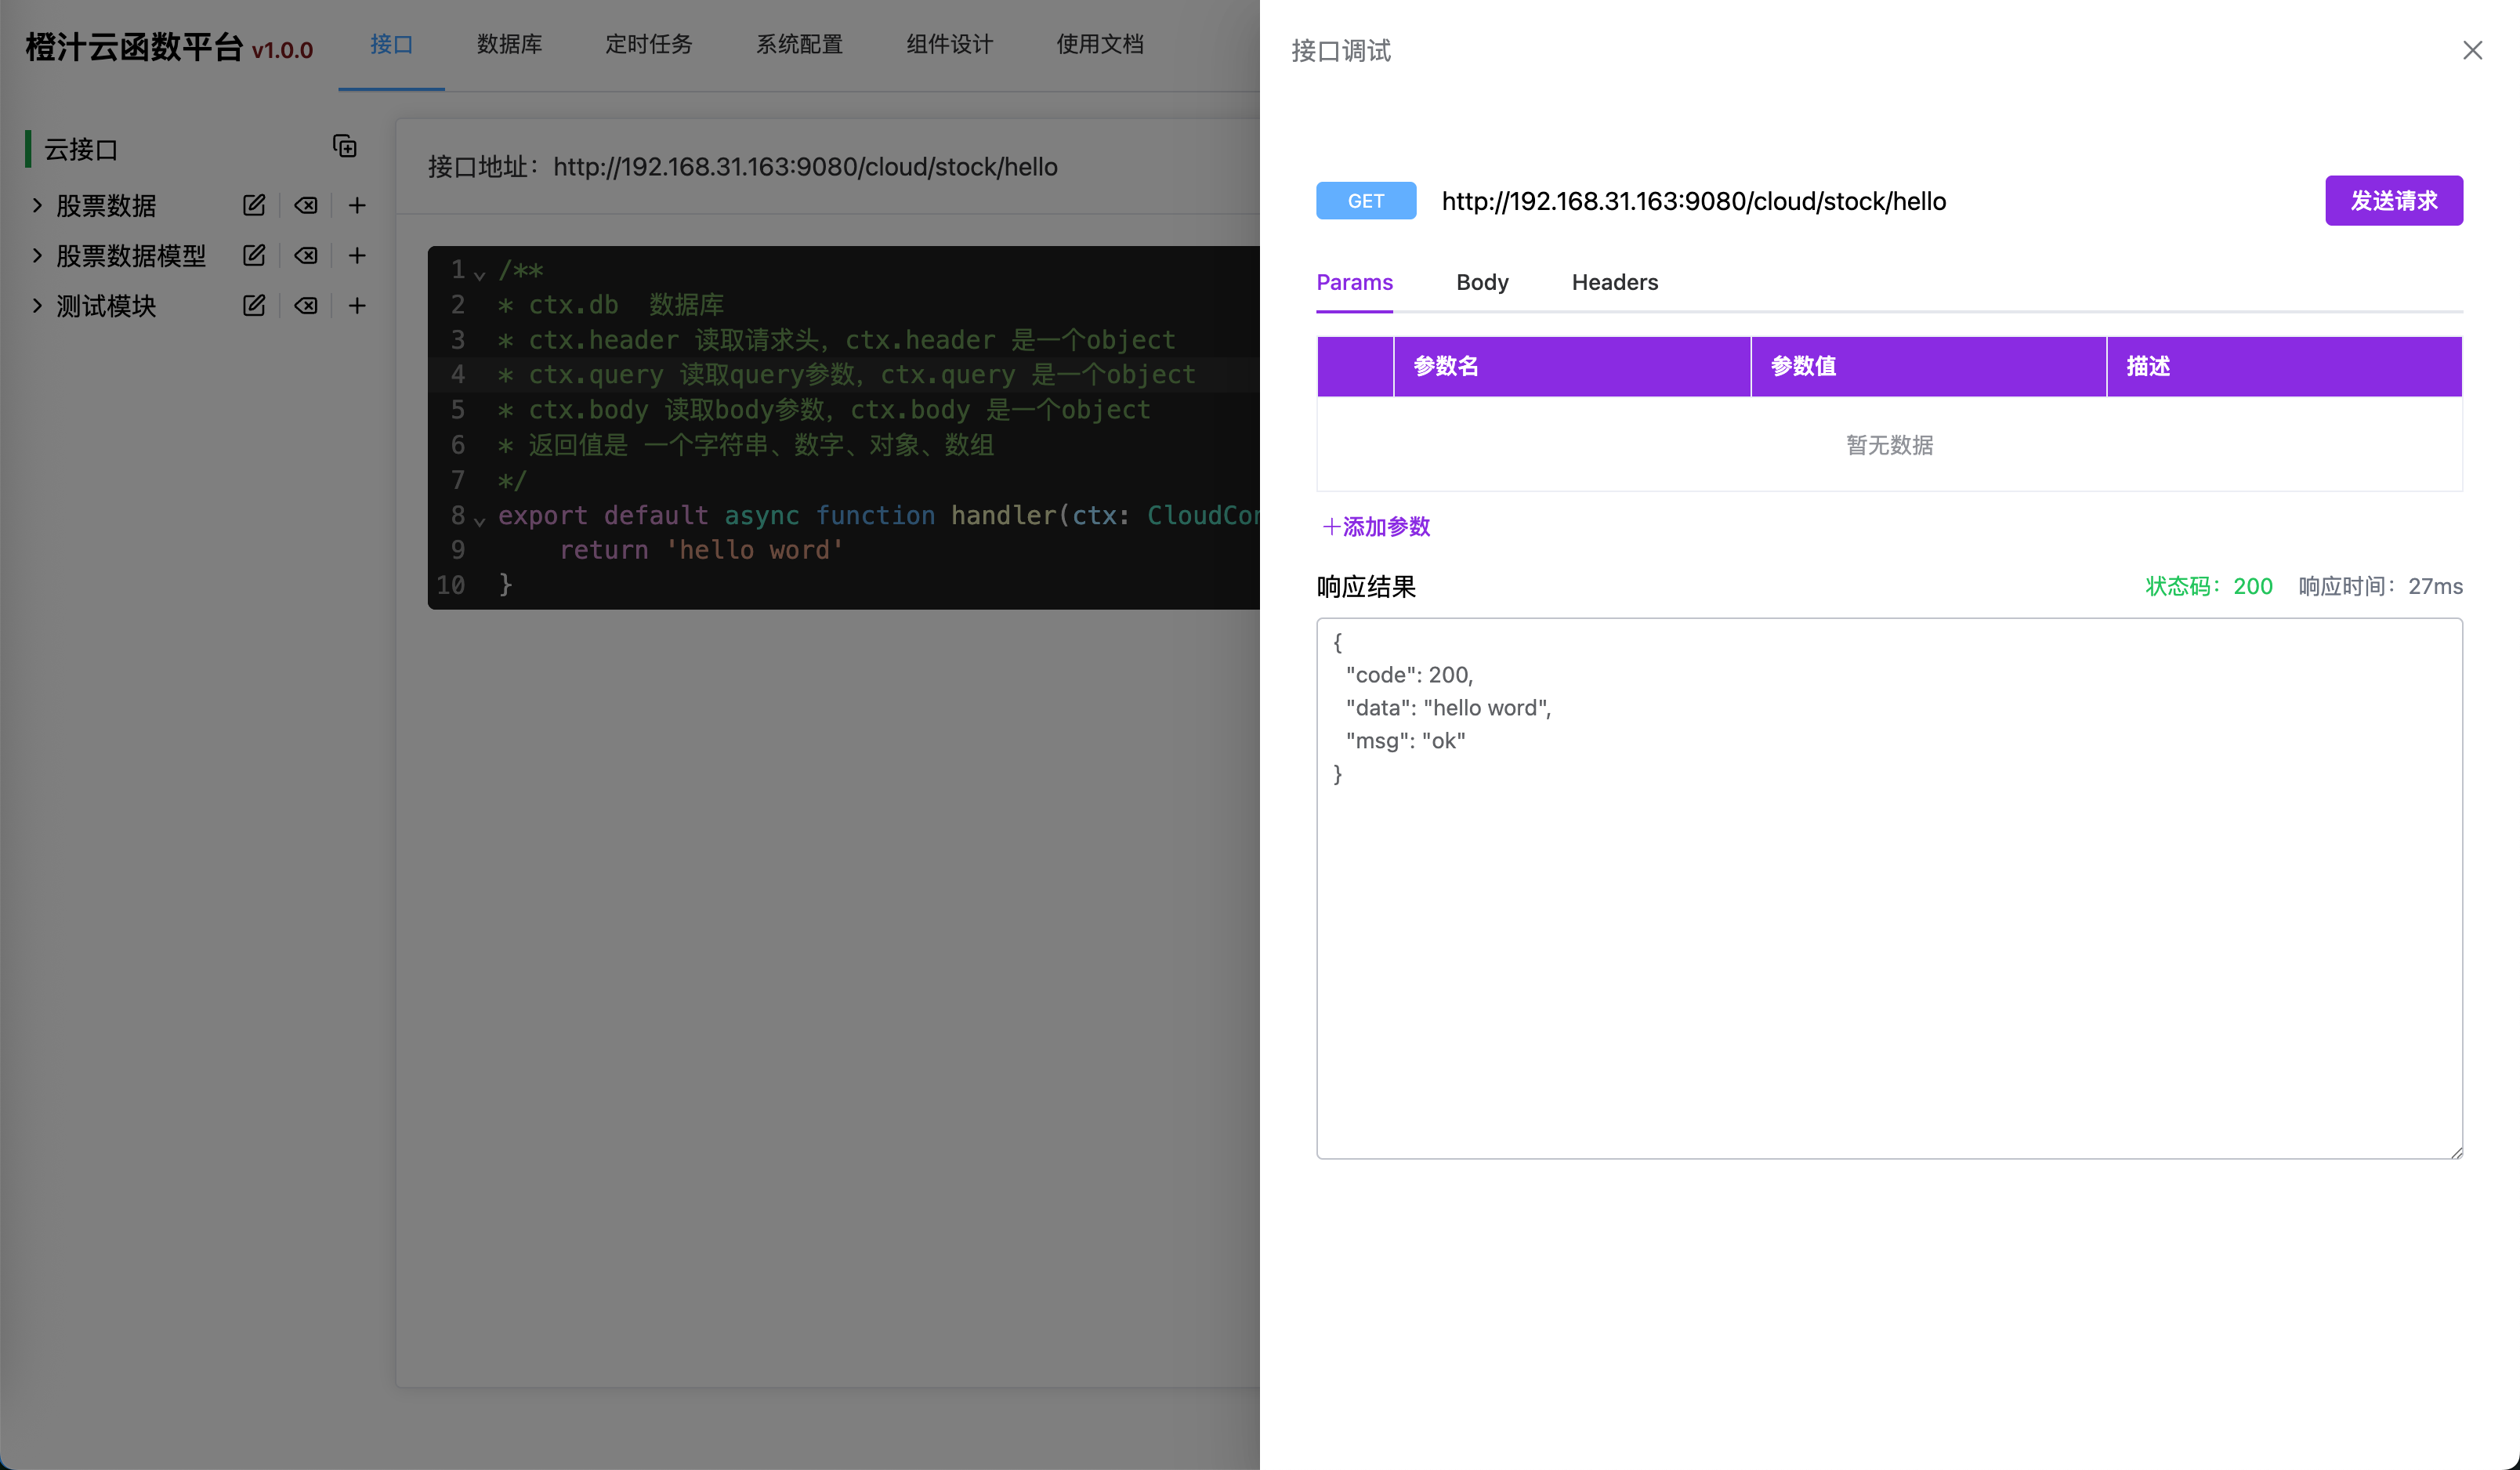
Task: Click the 响应时间：27ms text
Action: tap(2380, 586)
